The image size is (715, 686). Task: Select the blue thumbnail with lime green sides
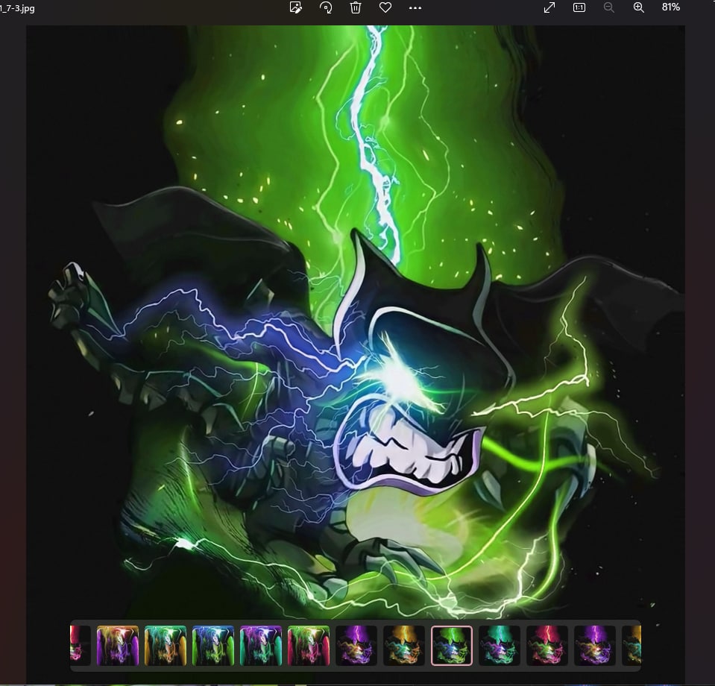(213, 646)
